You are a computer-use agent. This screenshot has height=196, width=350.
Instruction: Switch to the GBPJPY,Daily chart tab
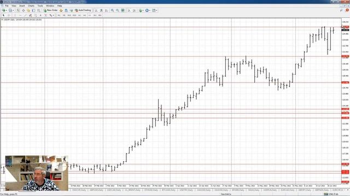pos(305,190)
